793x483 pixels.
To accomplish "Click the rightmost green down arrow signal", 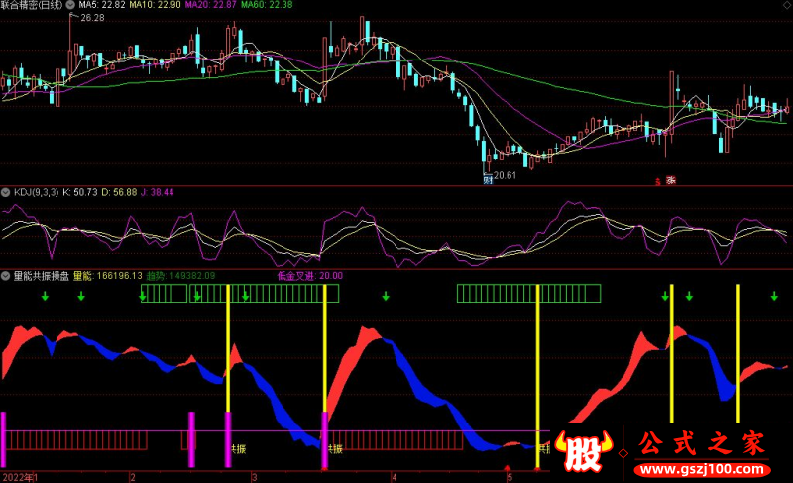I will point(773,296).
